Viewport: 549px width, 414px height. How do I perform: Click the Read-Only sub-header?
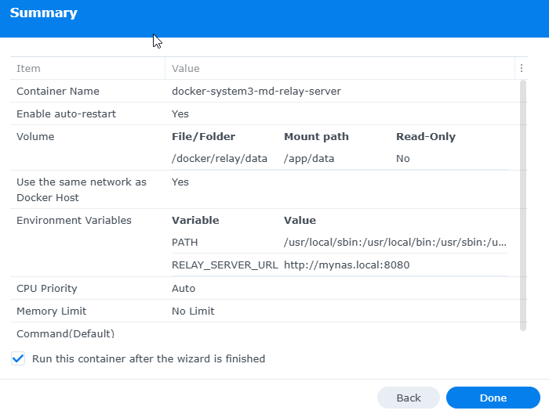pos(426,137)
